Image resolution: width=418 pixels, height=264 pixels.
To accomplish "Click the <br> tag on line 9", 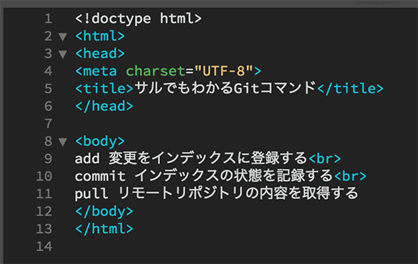I will click(325, 159).
